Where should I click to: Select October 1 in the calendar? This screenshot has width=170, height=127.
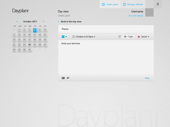(x=20, y=30)
